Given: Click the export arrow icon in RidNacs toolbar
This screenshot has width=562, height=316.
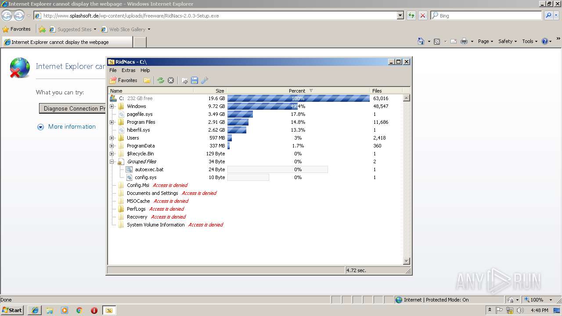Looking at the screenshot, I should [184, 80].
